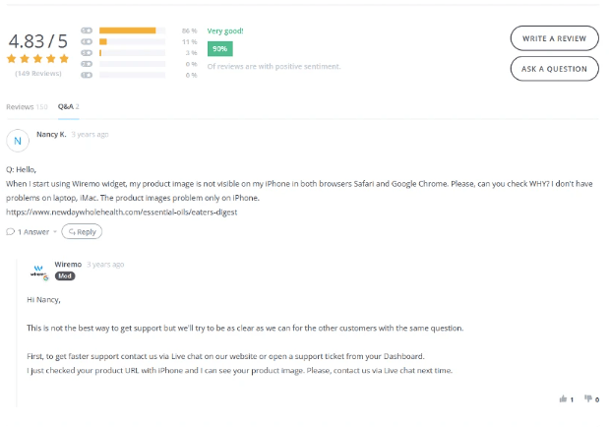This screenshot has width=609, height=427.
Task: Reply to Nancy K.'s question
Action: click(x=82, y=231)
